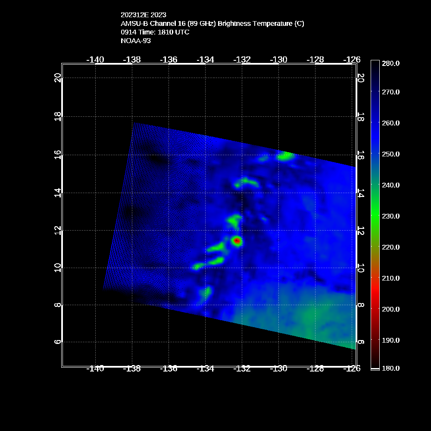Click the colorbar label '240.0'
Image resolution: width=431 pixels, height=431 pixels.
(x=390, y=185)
